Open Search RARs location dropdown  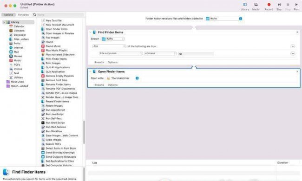[x=113, y=39]
